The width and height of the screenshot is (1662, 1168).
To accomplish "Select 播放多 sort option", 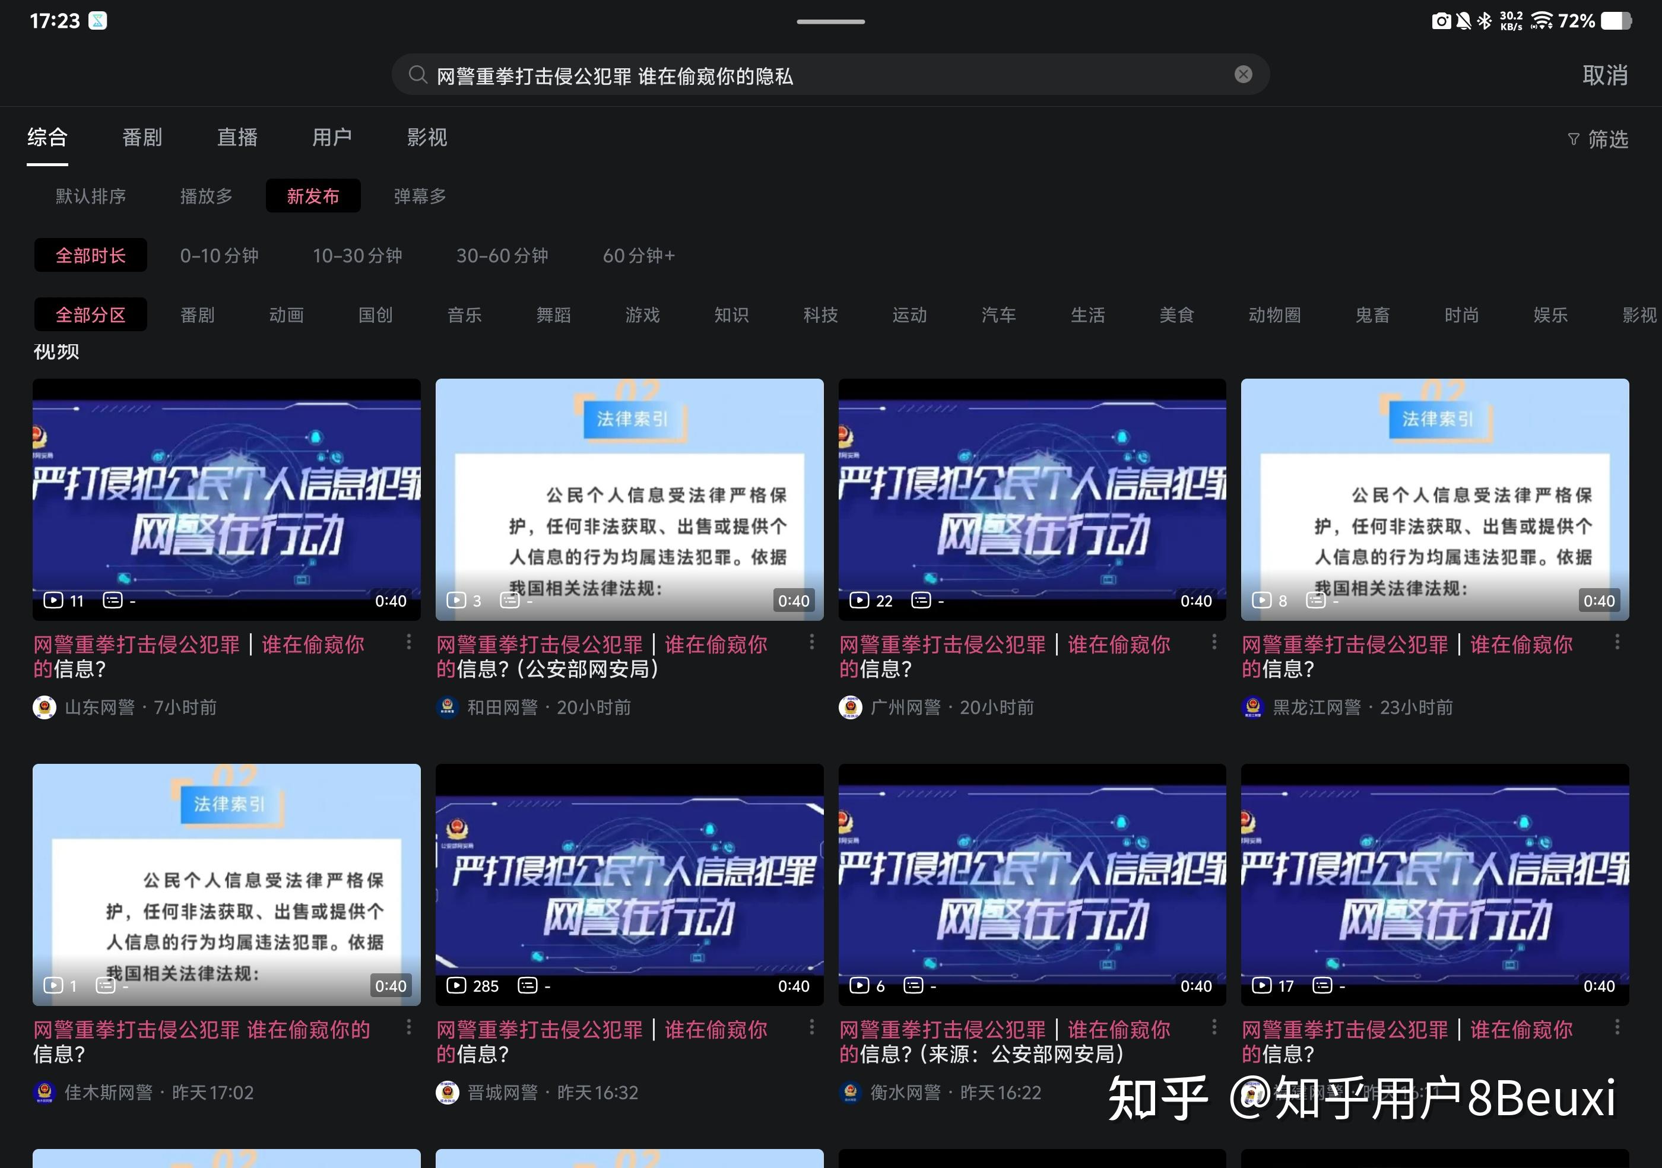I will click(207, 196).
